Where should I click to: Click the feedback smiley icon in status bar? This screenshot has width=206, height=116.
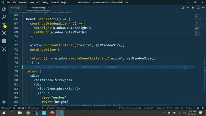[198, 108]
